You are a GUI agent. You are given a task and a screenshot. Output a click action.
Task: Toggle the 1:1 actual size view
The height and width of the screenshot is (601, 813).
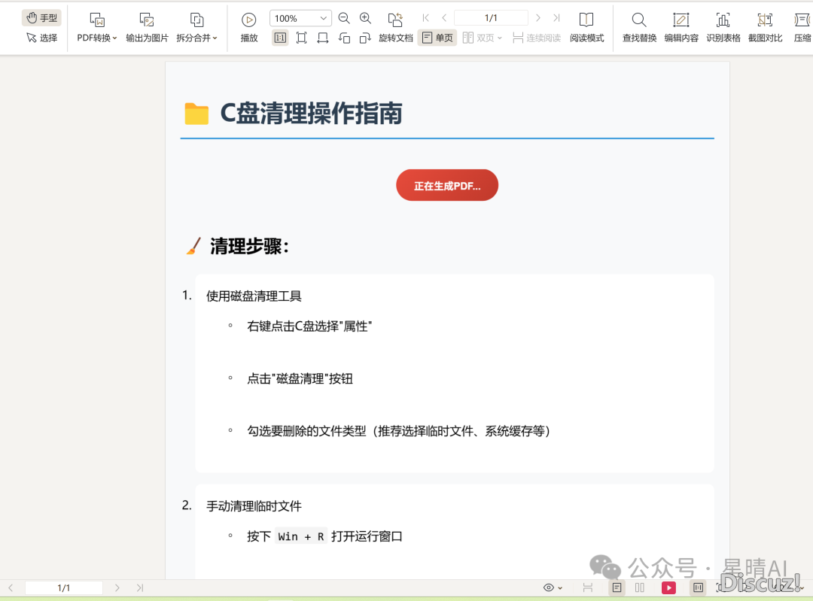tap(280, 38)
